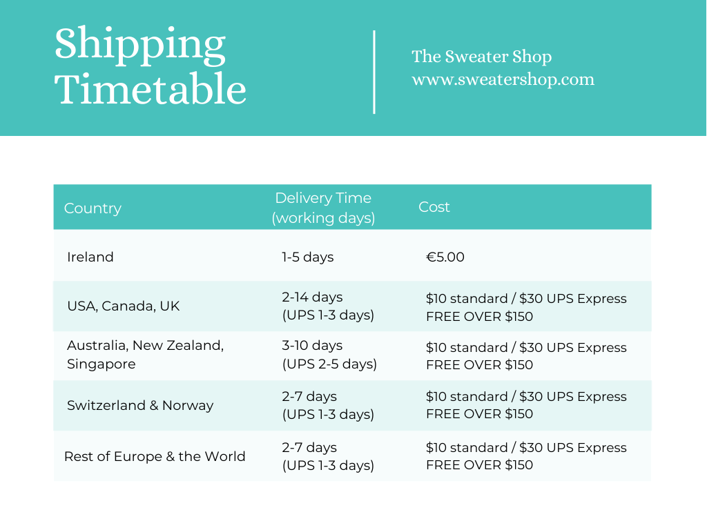
Task: Select the USA row cost text
Action: pyautogui.click(x=526, y=307)
